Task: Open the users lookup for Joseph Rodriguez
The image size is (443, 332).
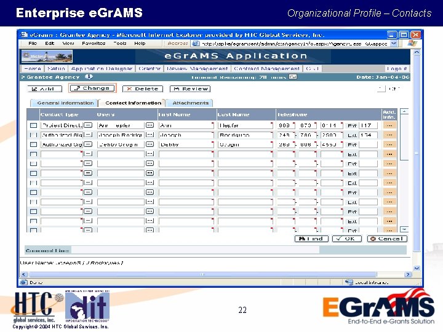Action: 150,135
